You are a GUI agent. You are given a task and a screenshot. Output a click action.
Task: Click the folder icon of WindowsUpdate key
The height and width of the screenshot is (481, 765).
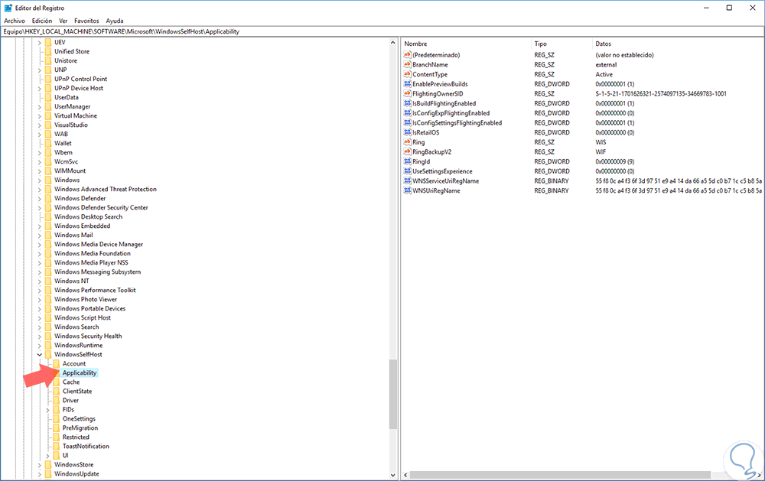(x=47, y=473)
